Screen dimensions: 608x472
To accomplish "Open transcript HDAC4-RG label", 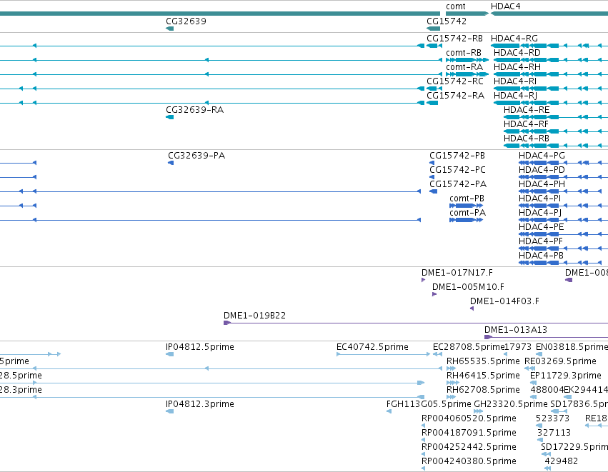I will [x=514, y=39].
